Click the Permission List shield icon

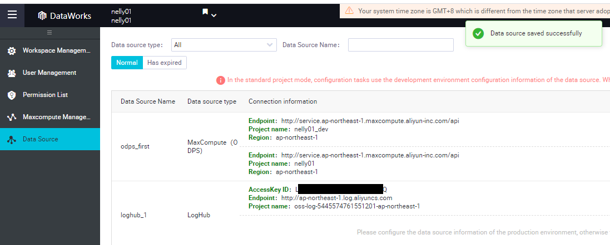12,95
